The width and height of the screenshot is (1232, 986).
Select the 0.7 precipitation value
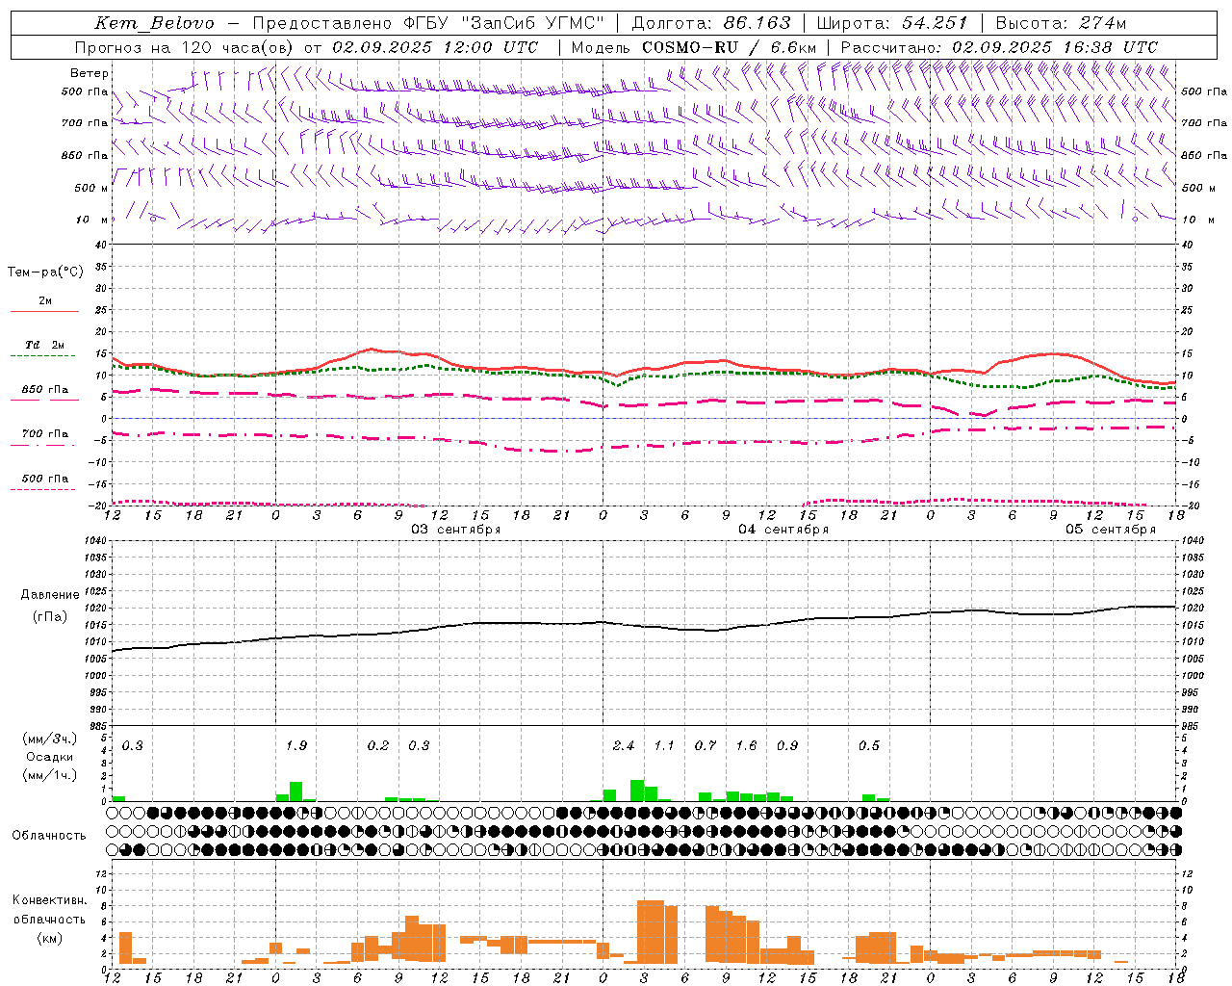tap(706, 746)
